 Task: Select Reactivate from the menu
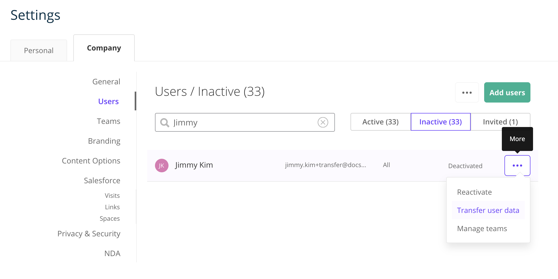[x=474, y=192]
